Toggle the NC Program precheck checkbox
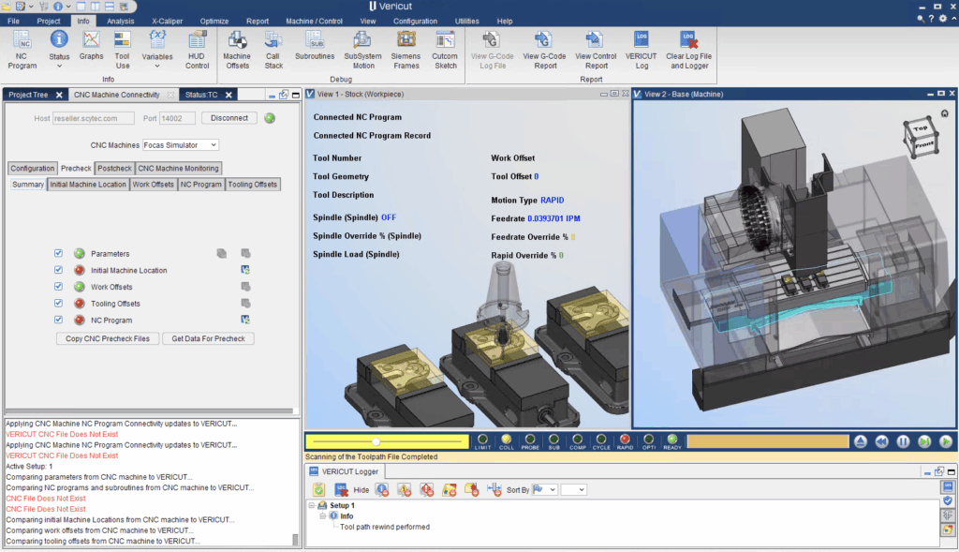The height and width of the screenshot is (552, 959). tap(59, 321)
